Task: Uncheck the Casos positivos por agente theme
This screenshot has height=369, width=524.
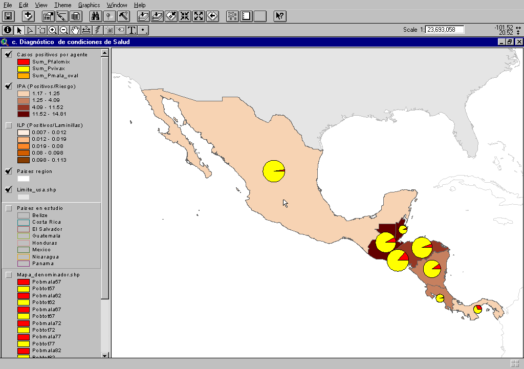Action: coord(8,54)
